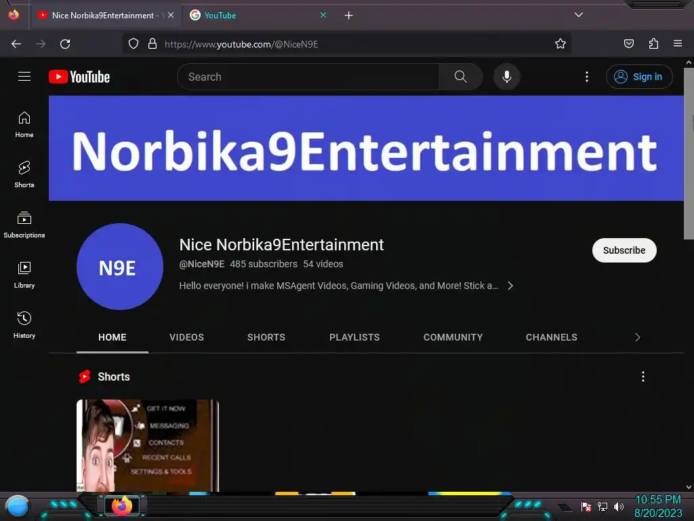Open History in the sidebar
The width and height of the screenshot is (694, 521).
[24, 325]
